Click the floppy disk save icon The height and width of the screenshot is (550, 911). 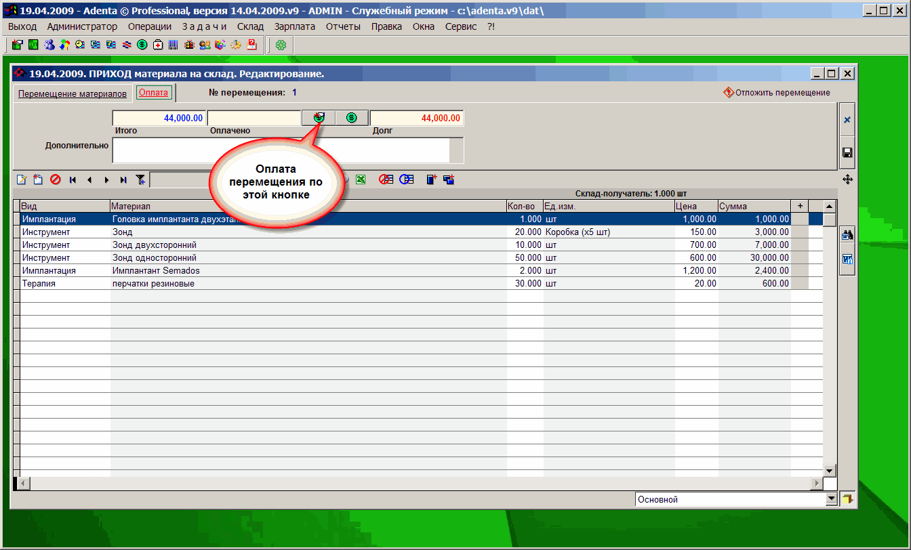[847, 153]
